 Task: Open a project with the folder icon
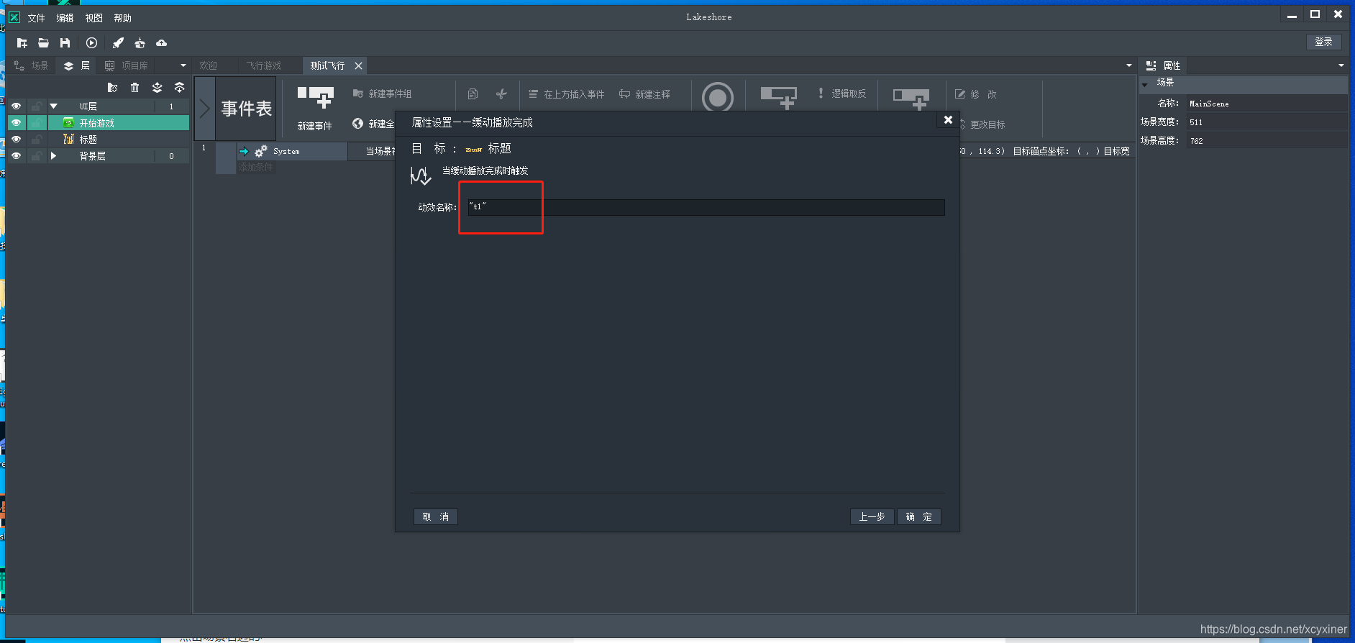coord(44,43)
